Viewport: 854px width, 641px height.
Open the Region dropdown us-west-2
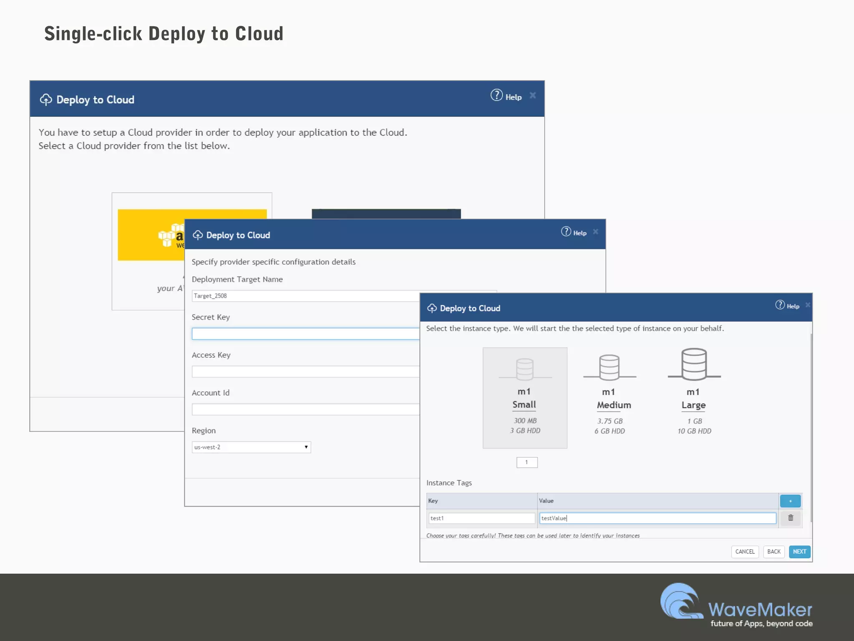[251, 447]
